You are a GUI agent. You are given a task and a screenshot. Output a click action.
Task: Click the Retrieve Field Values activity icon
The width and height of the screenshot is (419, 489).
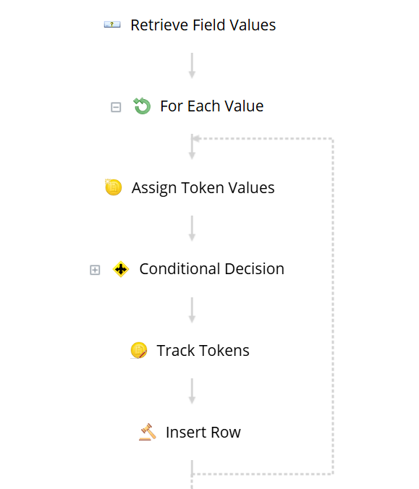click(112, 25)
